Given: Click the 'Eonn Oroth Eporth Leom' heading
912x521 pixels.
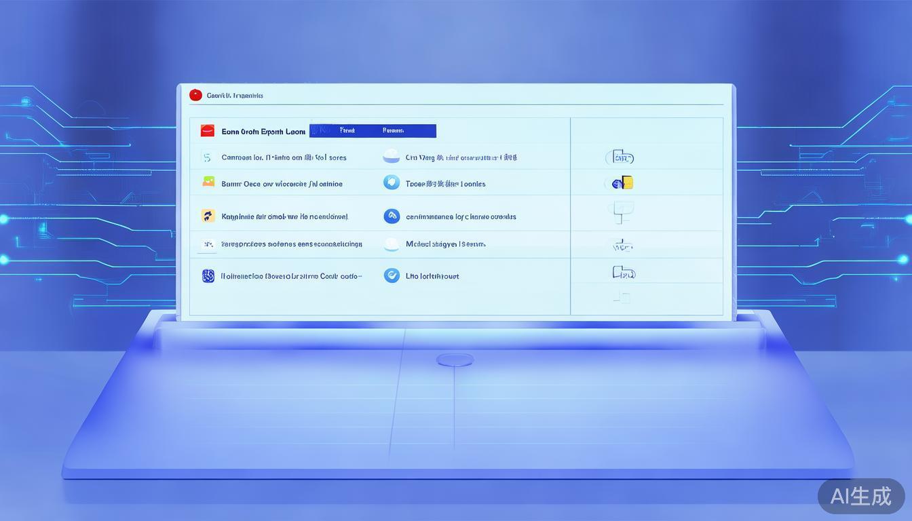Looking at the screenshot, I should pos(263,132).
